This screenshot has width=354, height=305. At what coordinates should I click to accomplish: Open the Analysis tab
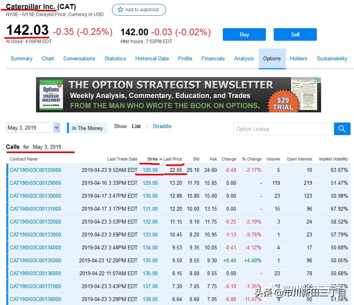point(244,58)
